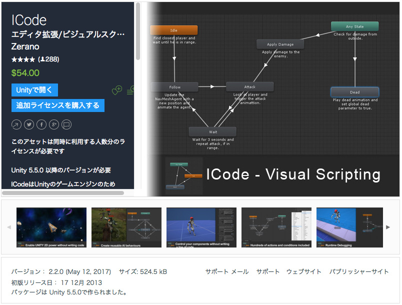Click the Apply Damage state node

pyautogui.click(x=280, y=44)
